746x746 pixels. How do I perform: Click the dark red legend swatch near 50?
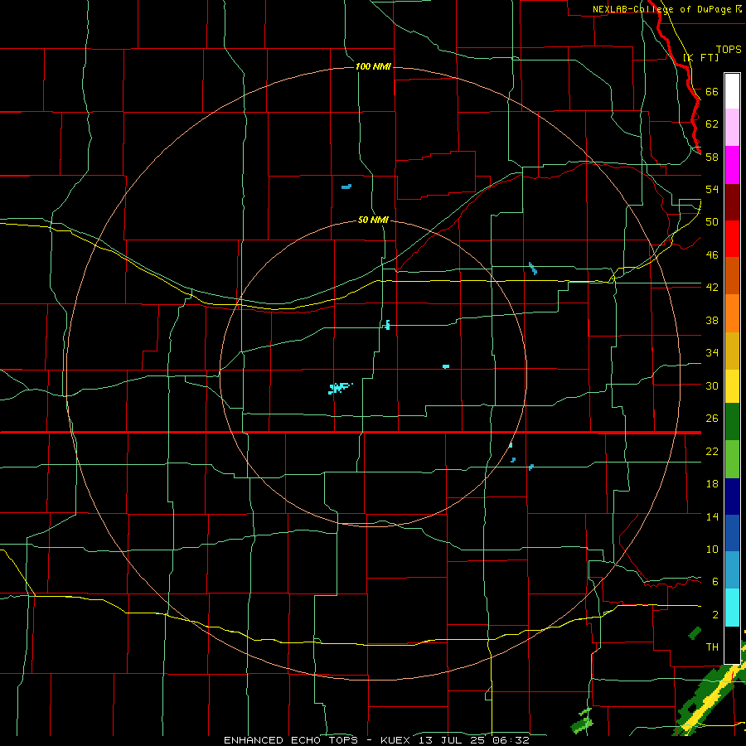click(732, 201)
